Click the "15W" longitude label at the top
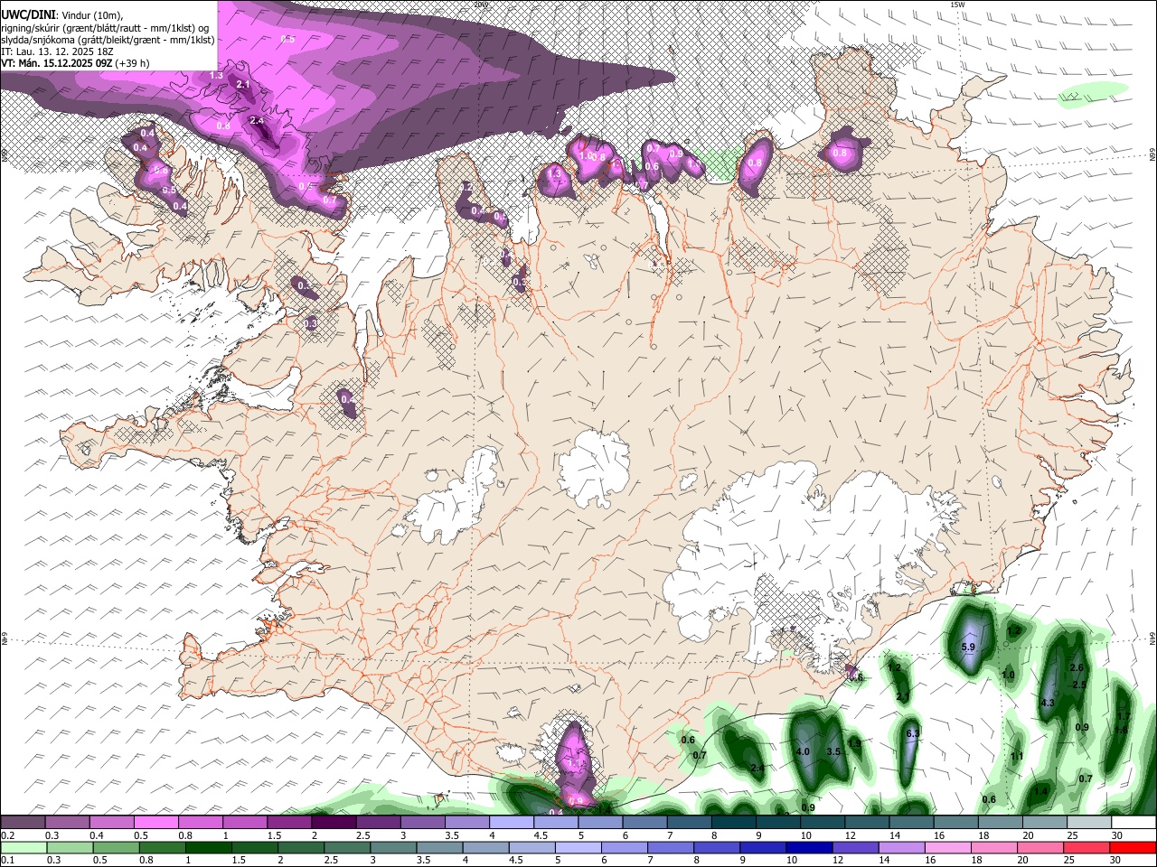The image size is (1157, 867). pos(957,5)
